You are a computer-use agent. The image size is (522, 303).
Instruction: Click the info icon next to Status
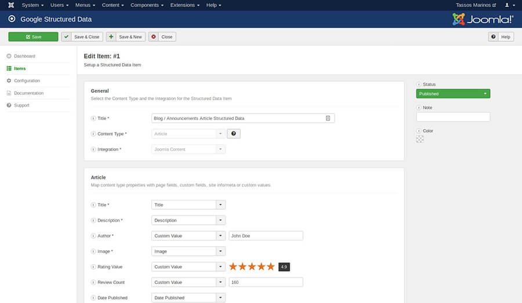click(x=419, y=85)
